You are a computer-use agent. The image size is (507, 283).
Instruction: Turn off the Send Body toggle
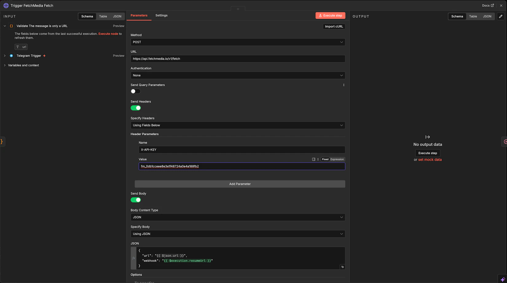click(x=136, y=200)
